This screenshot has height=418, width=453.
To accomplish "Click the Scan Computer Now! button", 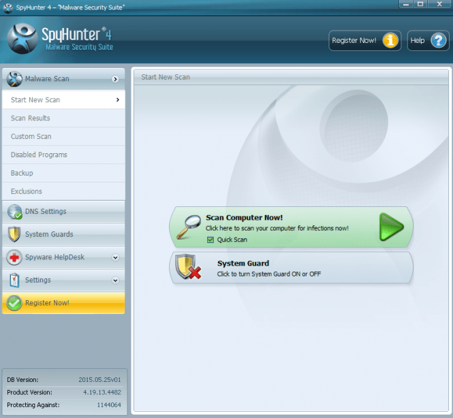I will tap(292, 227).
